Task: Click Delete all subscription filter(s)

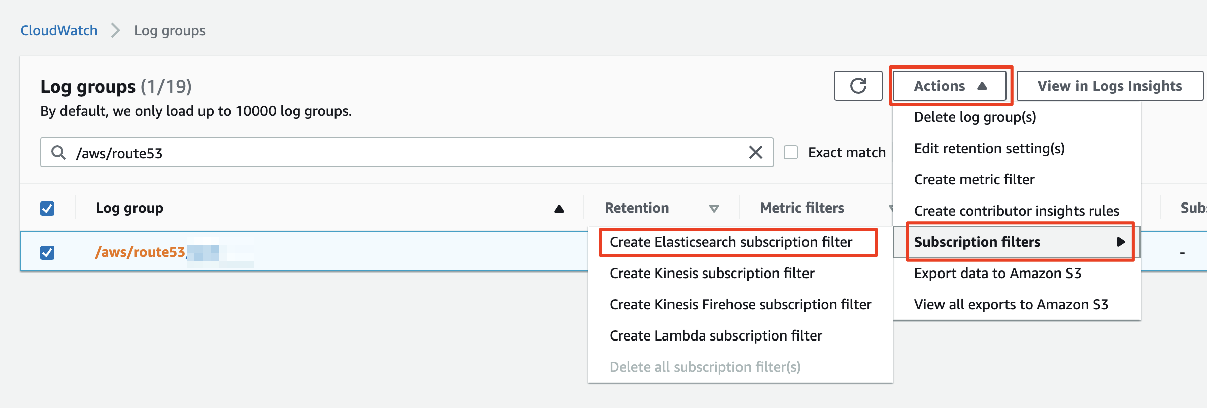Action: point(705,367)
